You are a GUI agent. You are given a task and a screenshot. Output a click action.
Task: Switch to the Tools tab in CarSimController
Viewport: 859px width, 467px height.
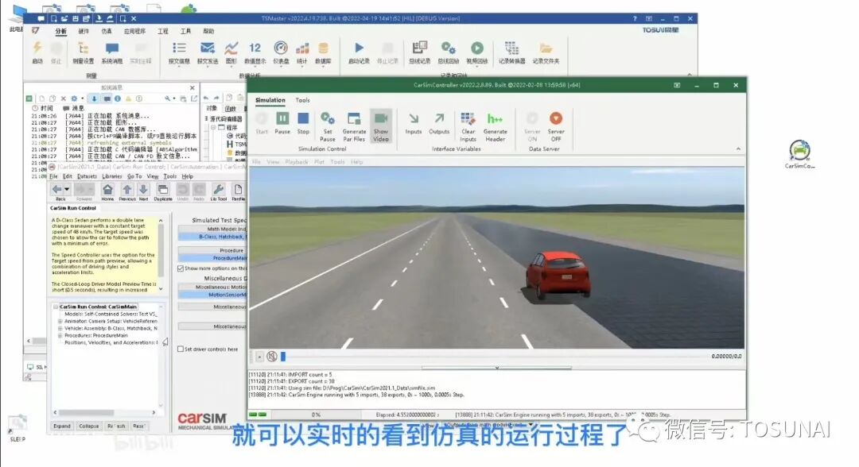(x=304, y=100)
